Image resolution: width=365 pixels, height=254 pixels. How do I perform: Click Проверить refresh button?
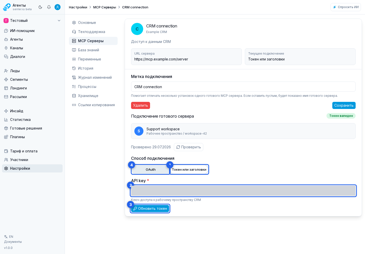point(189,147)
